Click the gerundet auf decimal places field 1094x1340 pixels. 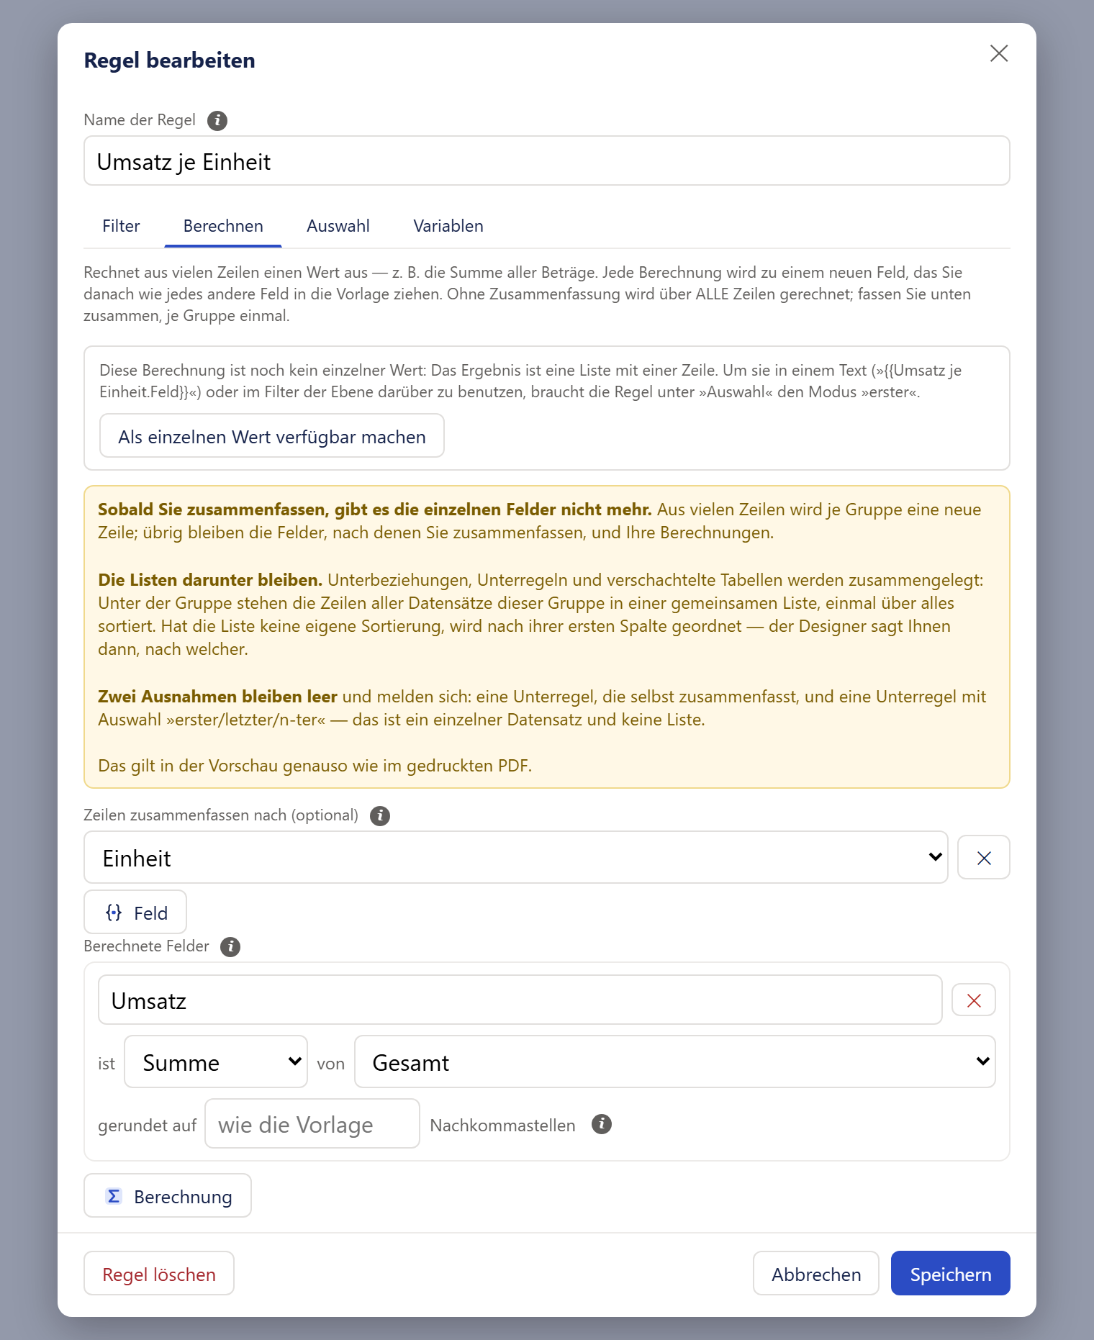pos(312,1123)
